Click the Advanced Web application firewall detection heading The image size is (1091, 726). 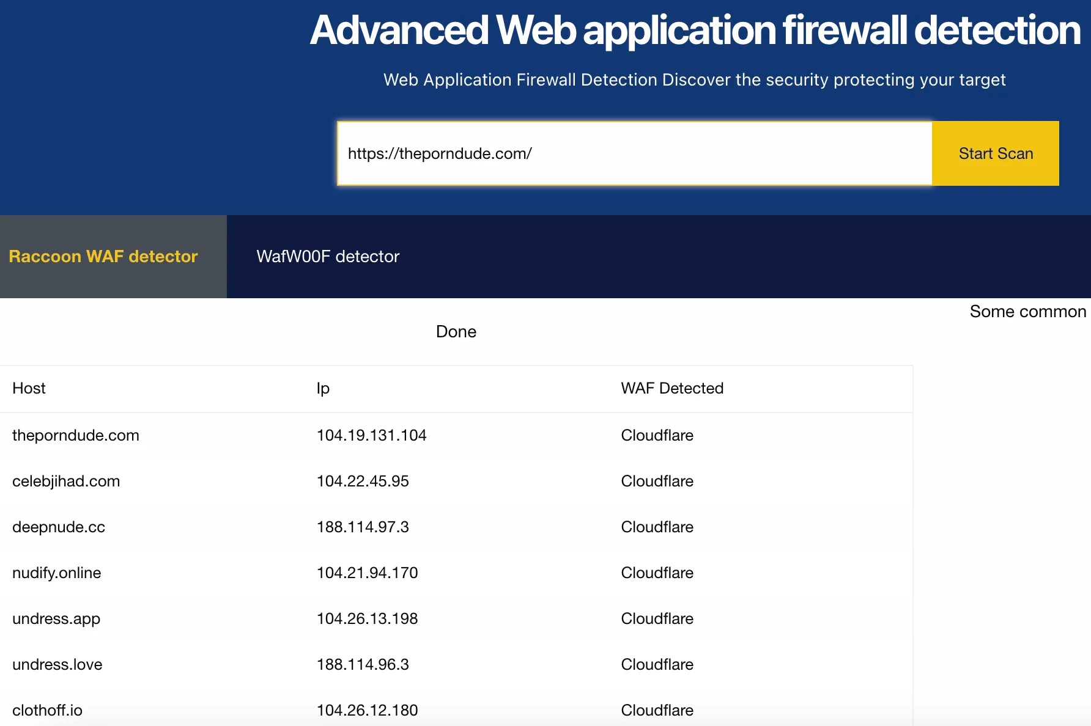tap(695, 30)
